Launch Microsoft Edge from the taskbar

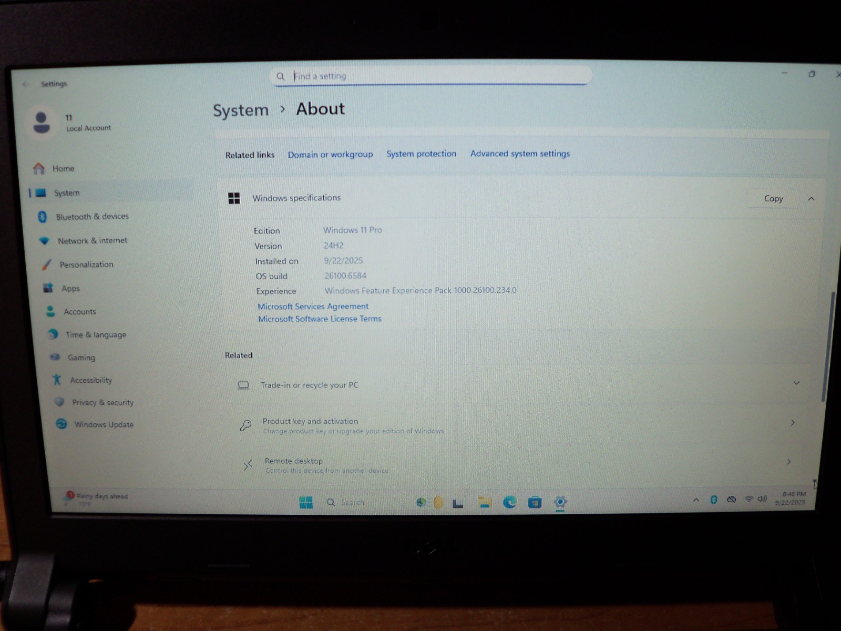(x=509, y=502)
